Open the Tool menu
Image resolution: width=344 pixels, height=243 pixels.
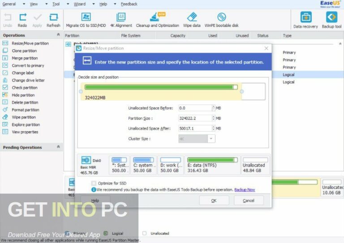[56, 4]
